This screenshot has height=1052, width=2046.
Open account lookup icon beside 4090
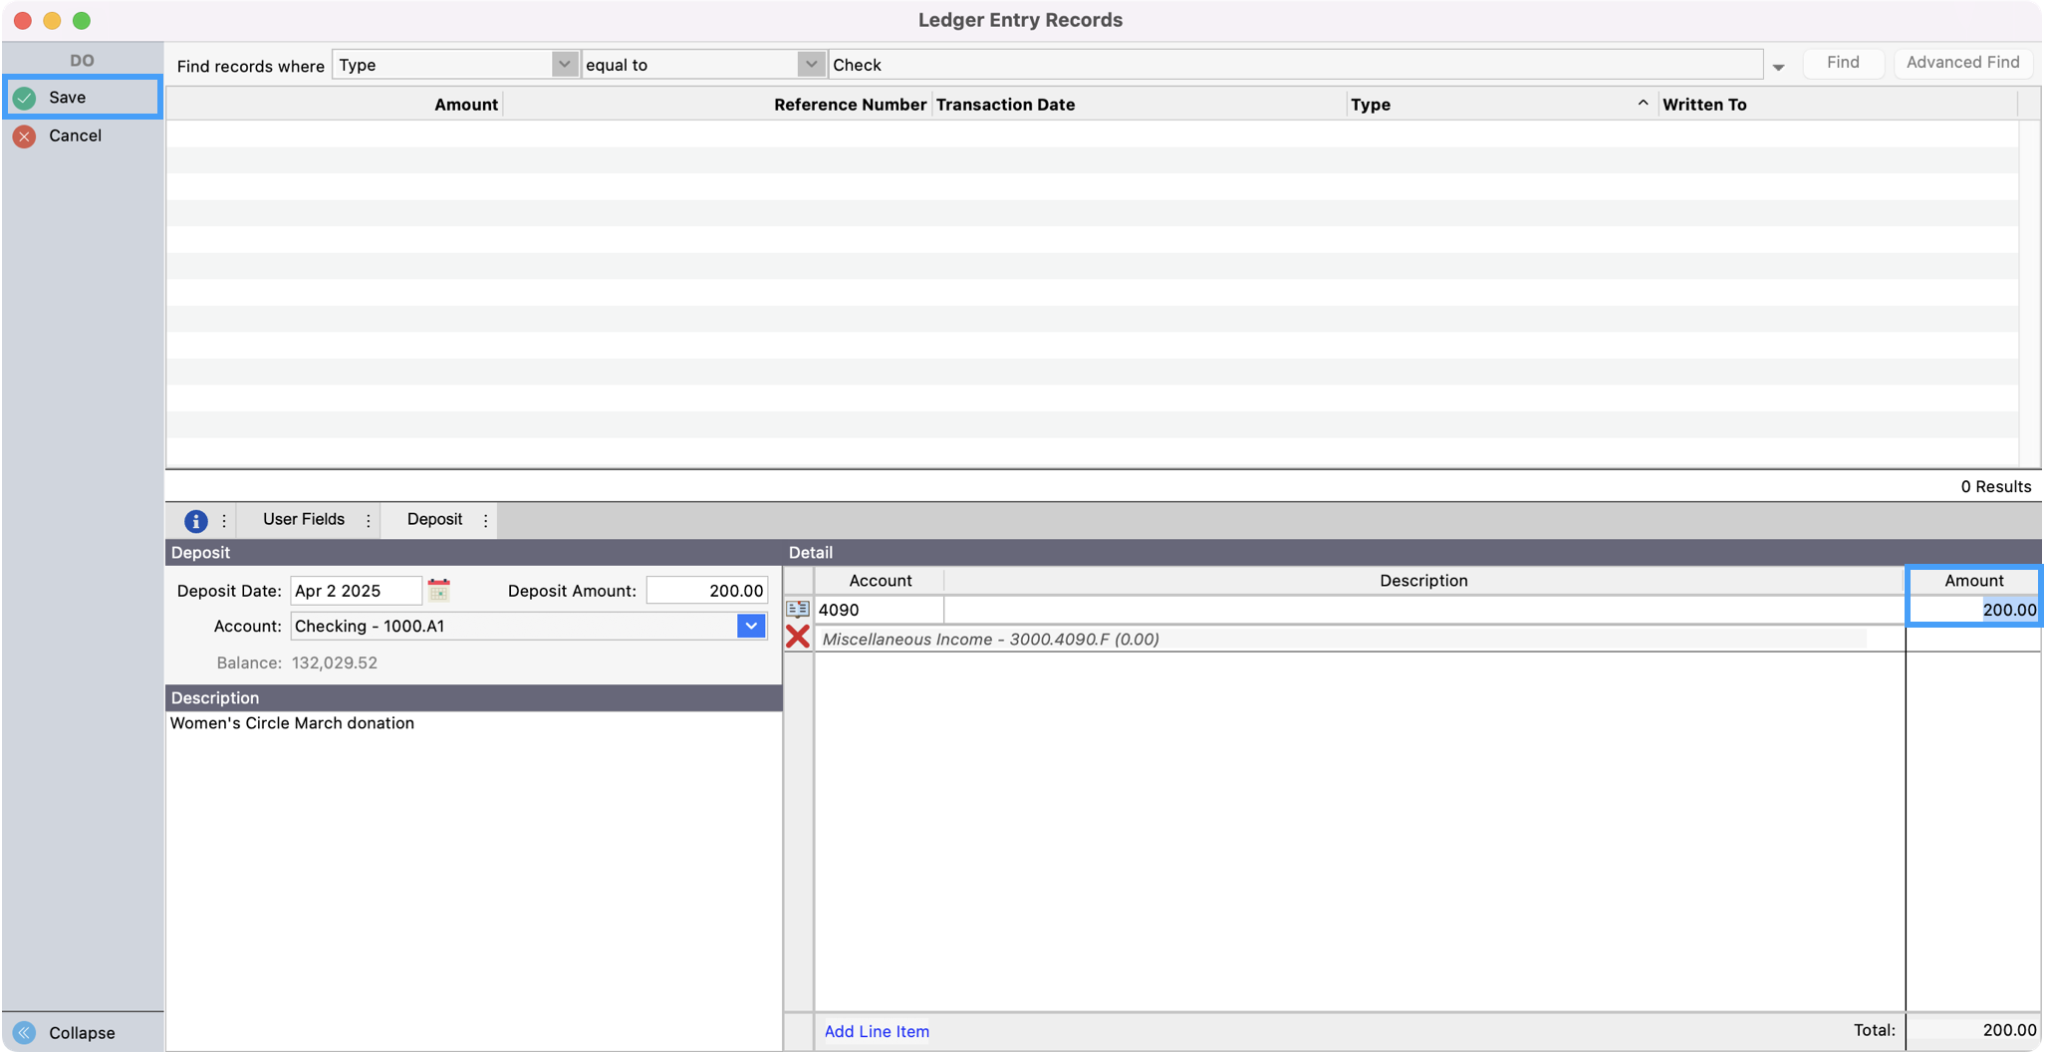click(x=798, y=609)
